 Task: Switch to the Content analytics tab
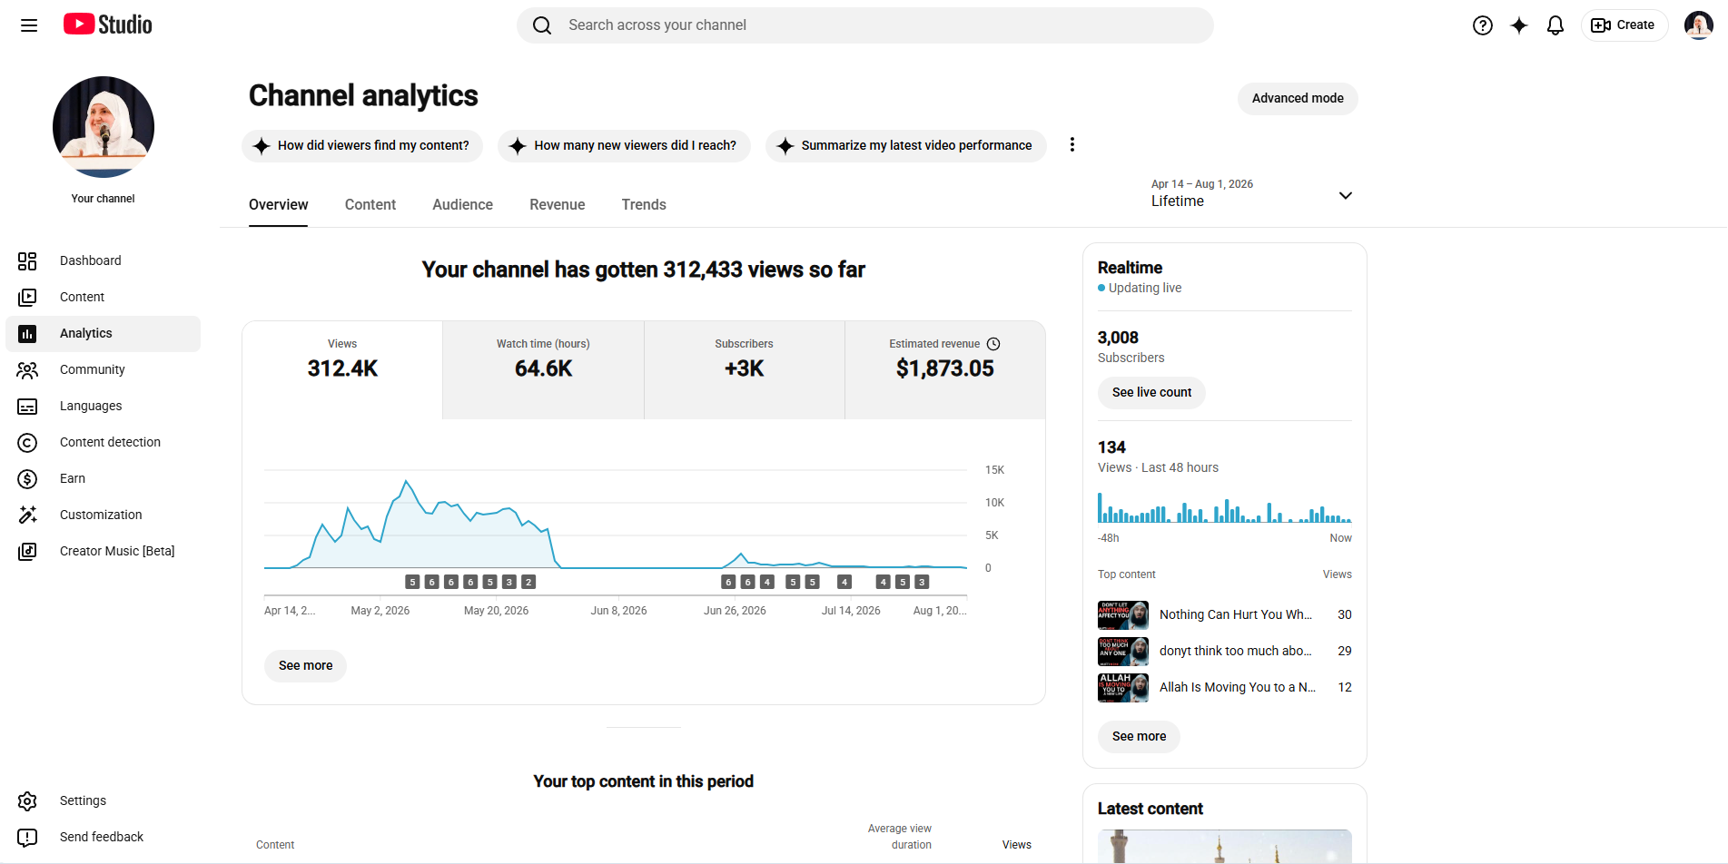[370, 205]
